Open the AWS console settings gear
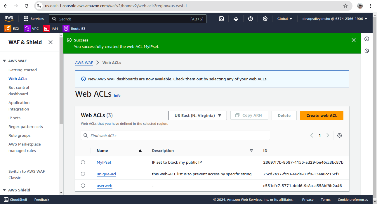377x204 pixels. pyautogui.click(x=265, y=19)
